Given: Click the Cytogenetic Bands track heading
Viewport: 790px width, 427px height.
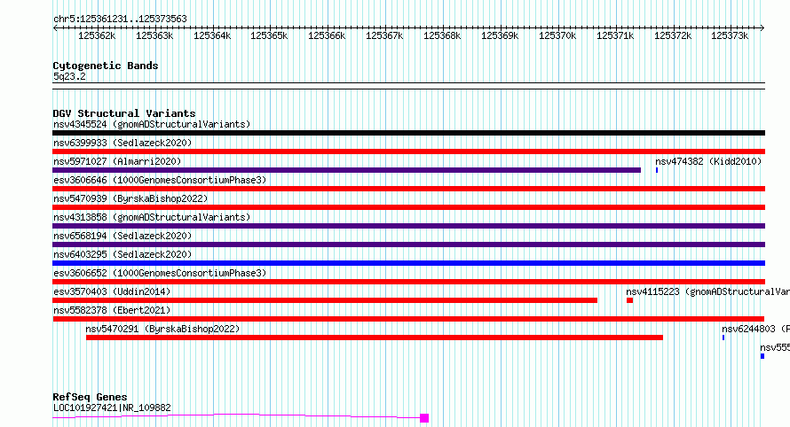Looking at the screenshot, I should [x=106, y=66].
